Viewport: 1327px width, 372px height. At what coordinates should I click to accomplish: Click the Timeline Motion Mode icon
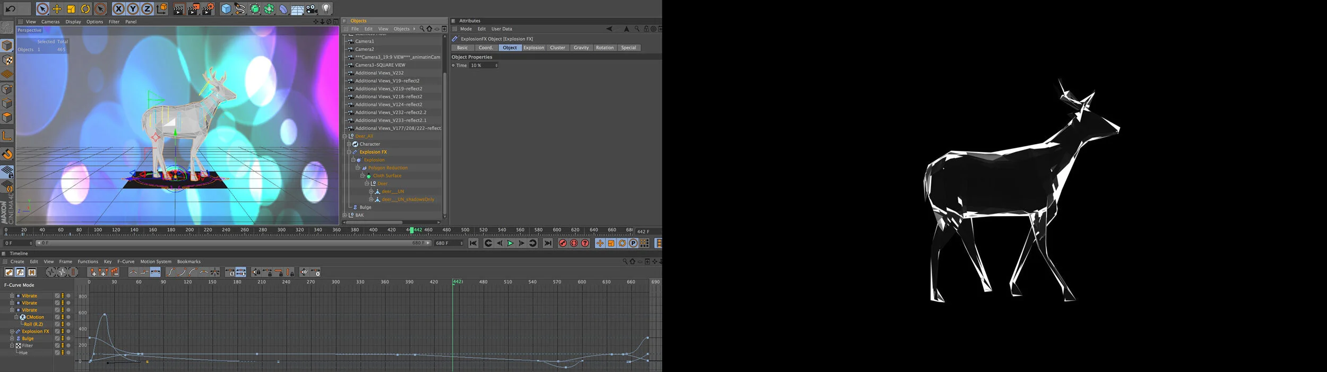coord(32,272)
